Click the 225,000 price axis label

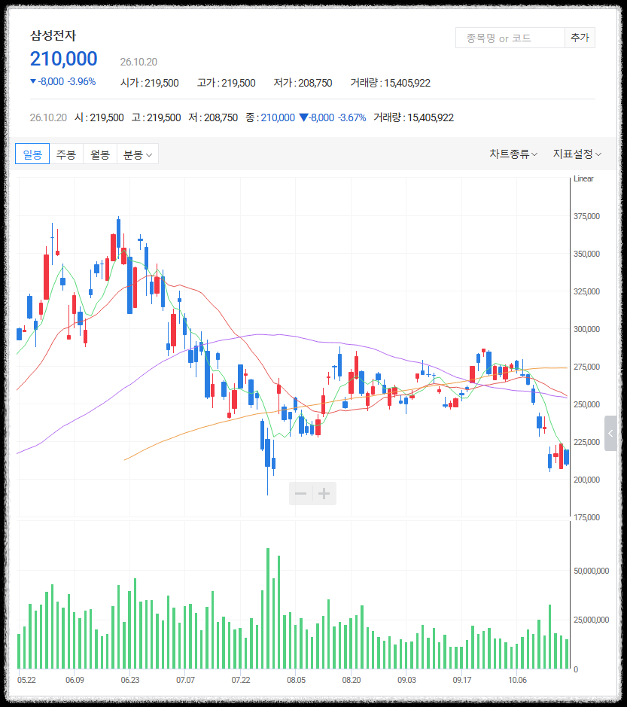coord(586,442)
